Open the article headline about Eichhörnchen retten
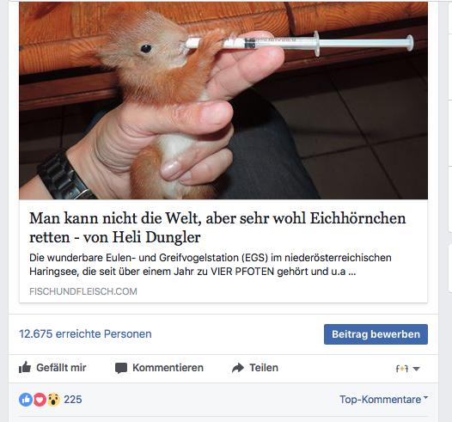The height and width of the screenshot is (422, 452). point(217,228)
